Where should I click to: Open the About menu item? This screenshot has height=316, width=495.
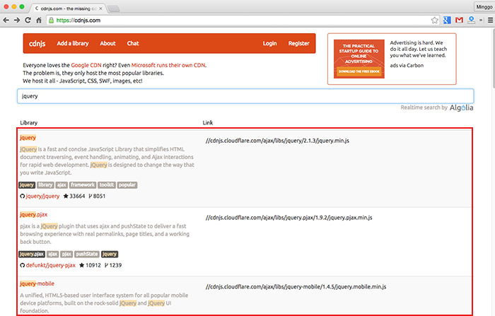click(107, 43)
